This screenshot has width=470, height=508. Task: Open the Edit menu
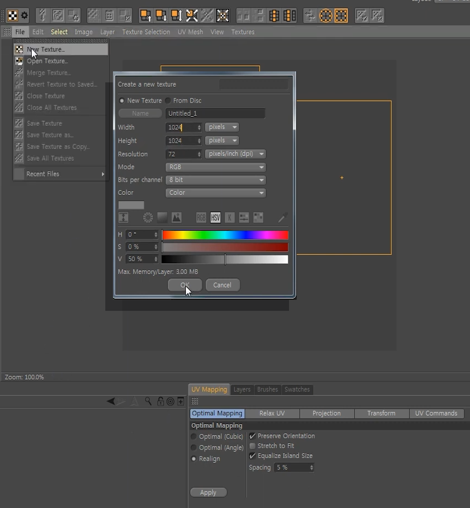(x=38, y=32)
